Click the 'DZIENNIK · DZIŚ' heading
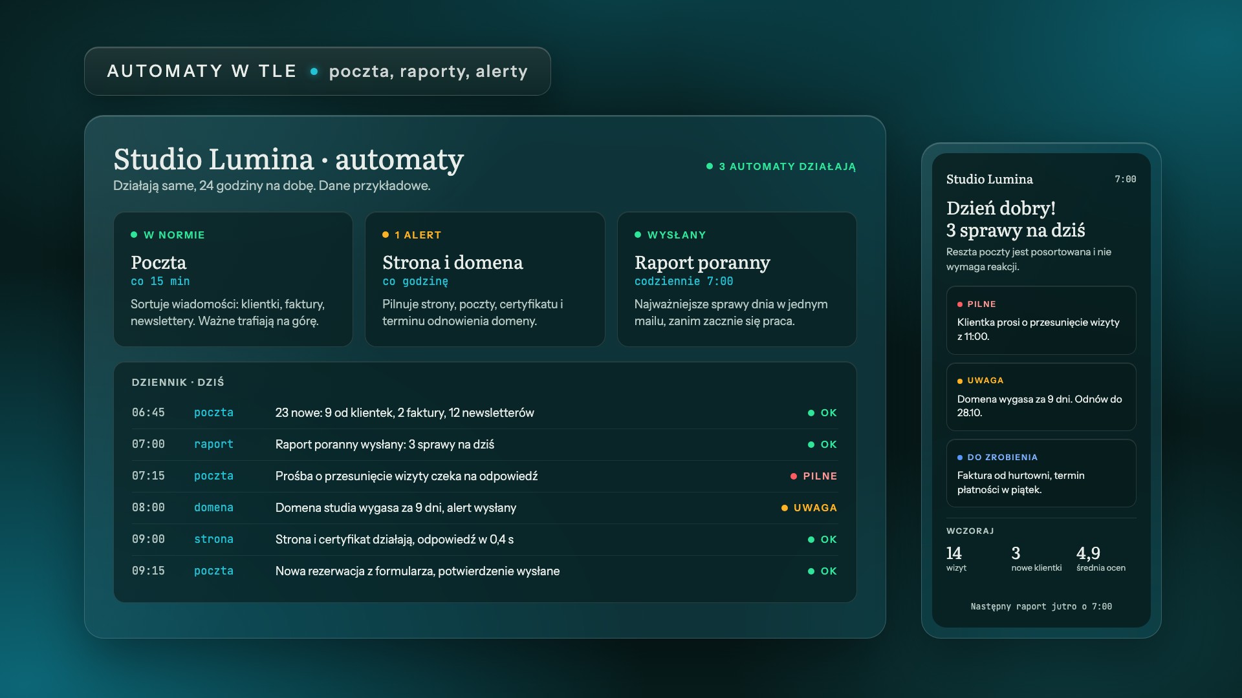 pyautogui.click(x=178, y=383)
